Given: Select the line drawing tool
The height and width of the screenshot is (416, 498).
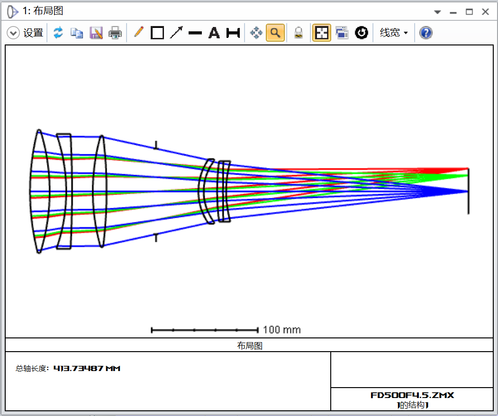Looking at the screenshot, I should [x=195, y=33].
